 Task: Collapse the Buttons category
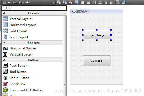[x=4, y=60]
